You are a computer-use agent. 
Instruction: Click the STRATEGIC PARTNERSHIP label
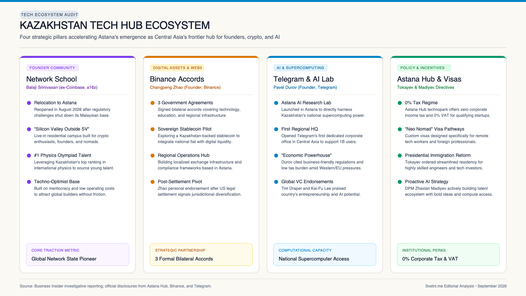coord(180,250)
